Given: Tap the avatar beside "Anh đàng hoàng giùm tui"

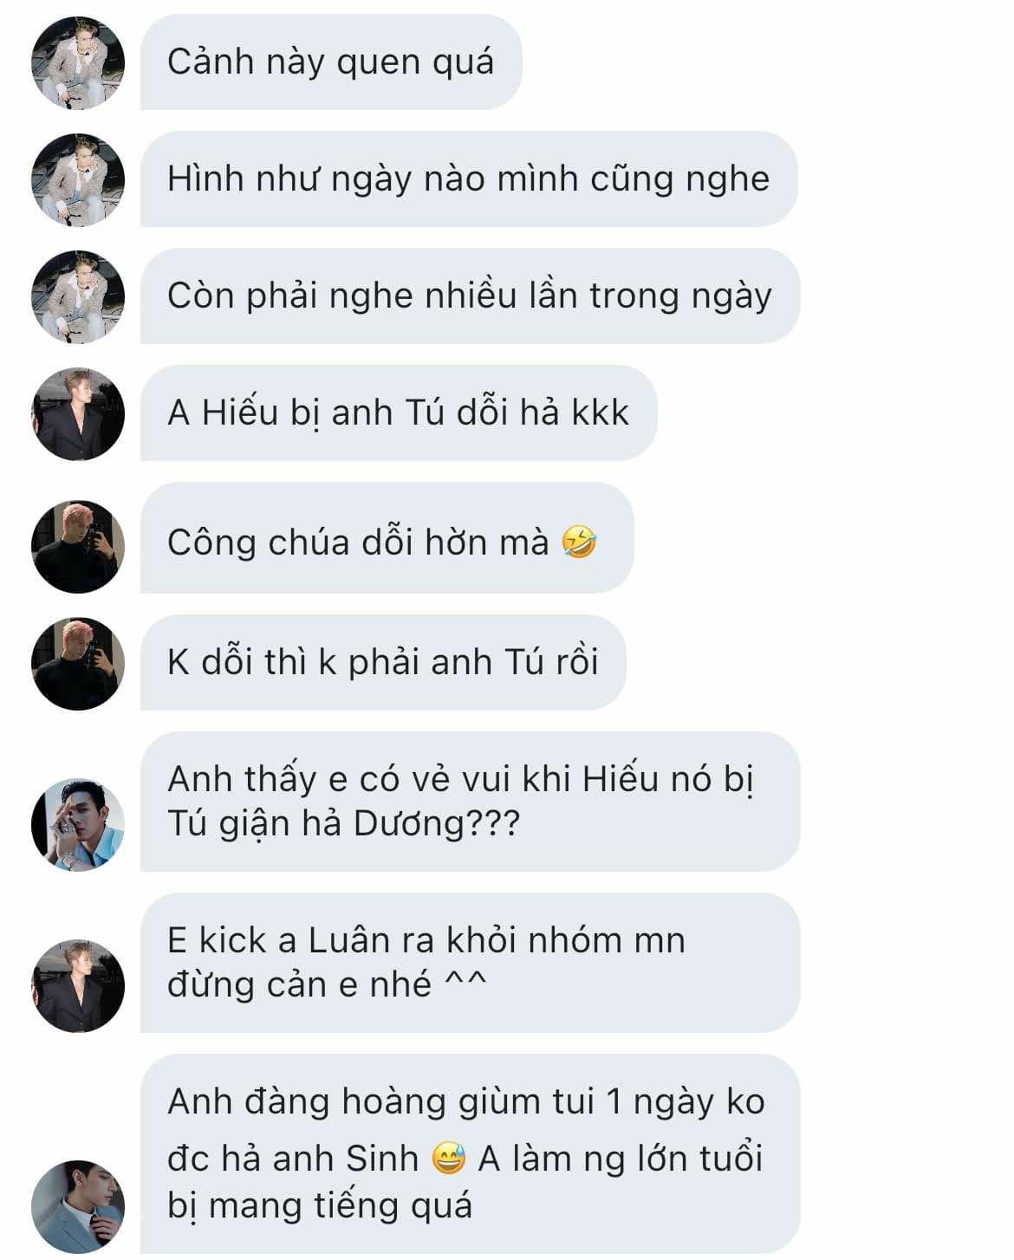Looking at the screenshot, I should (78, 1206).
